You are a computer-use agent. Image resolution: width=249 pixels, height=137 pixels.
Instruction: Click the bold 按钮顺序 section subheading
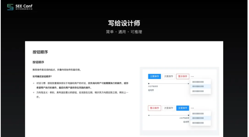(38, 62)
